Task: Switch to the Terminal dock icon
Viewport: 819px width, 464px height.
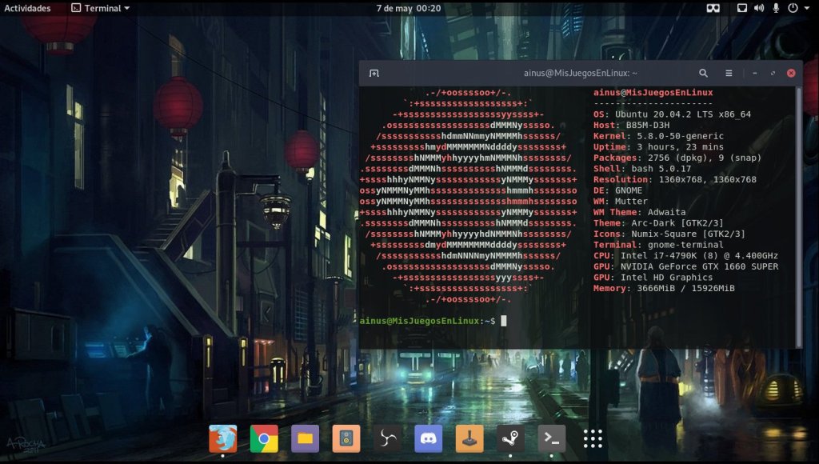Action: (552, 438)
